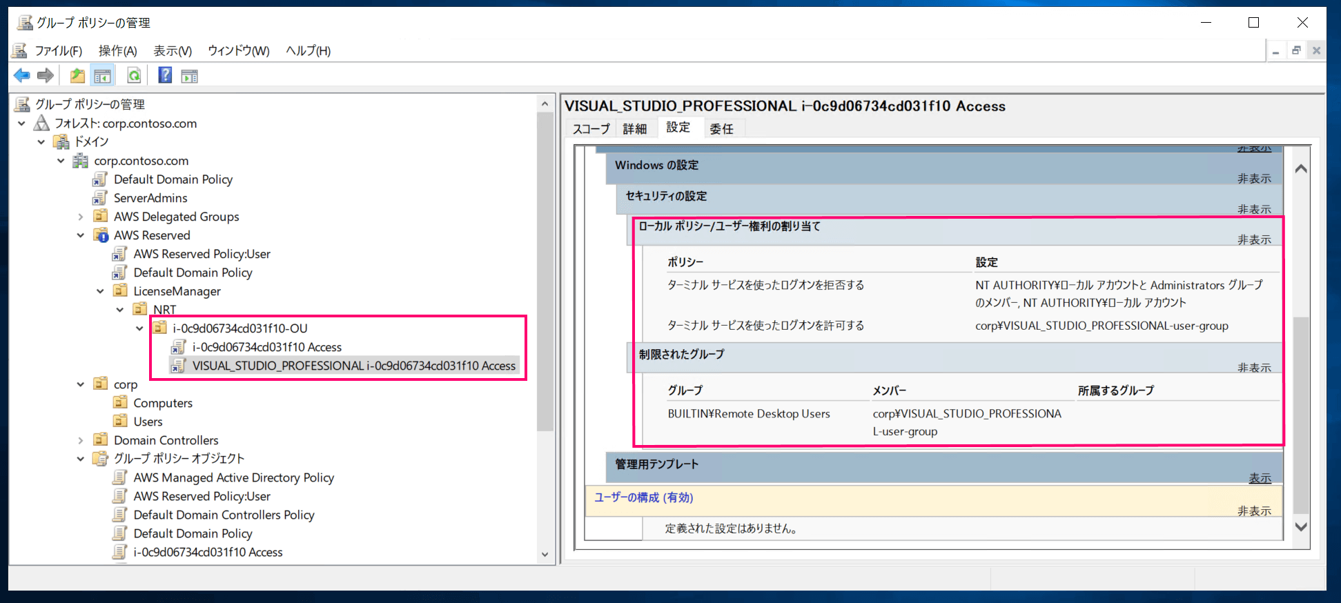Click the Group Policy Objects container icon
The width and height of the screenshot is (1341, 603).
pos(101,458)
